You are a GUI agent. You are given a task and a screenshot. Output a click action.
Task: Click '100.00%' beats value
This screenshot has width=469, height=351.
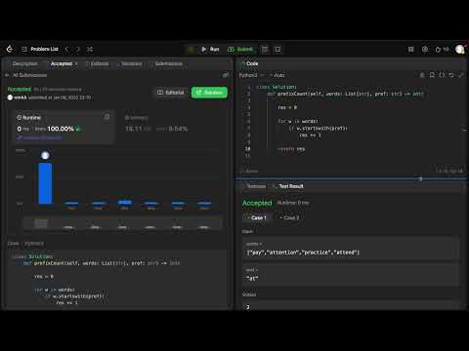pyautogui.click(x=61, y=129)
